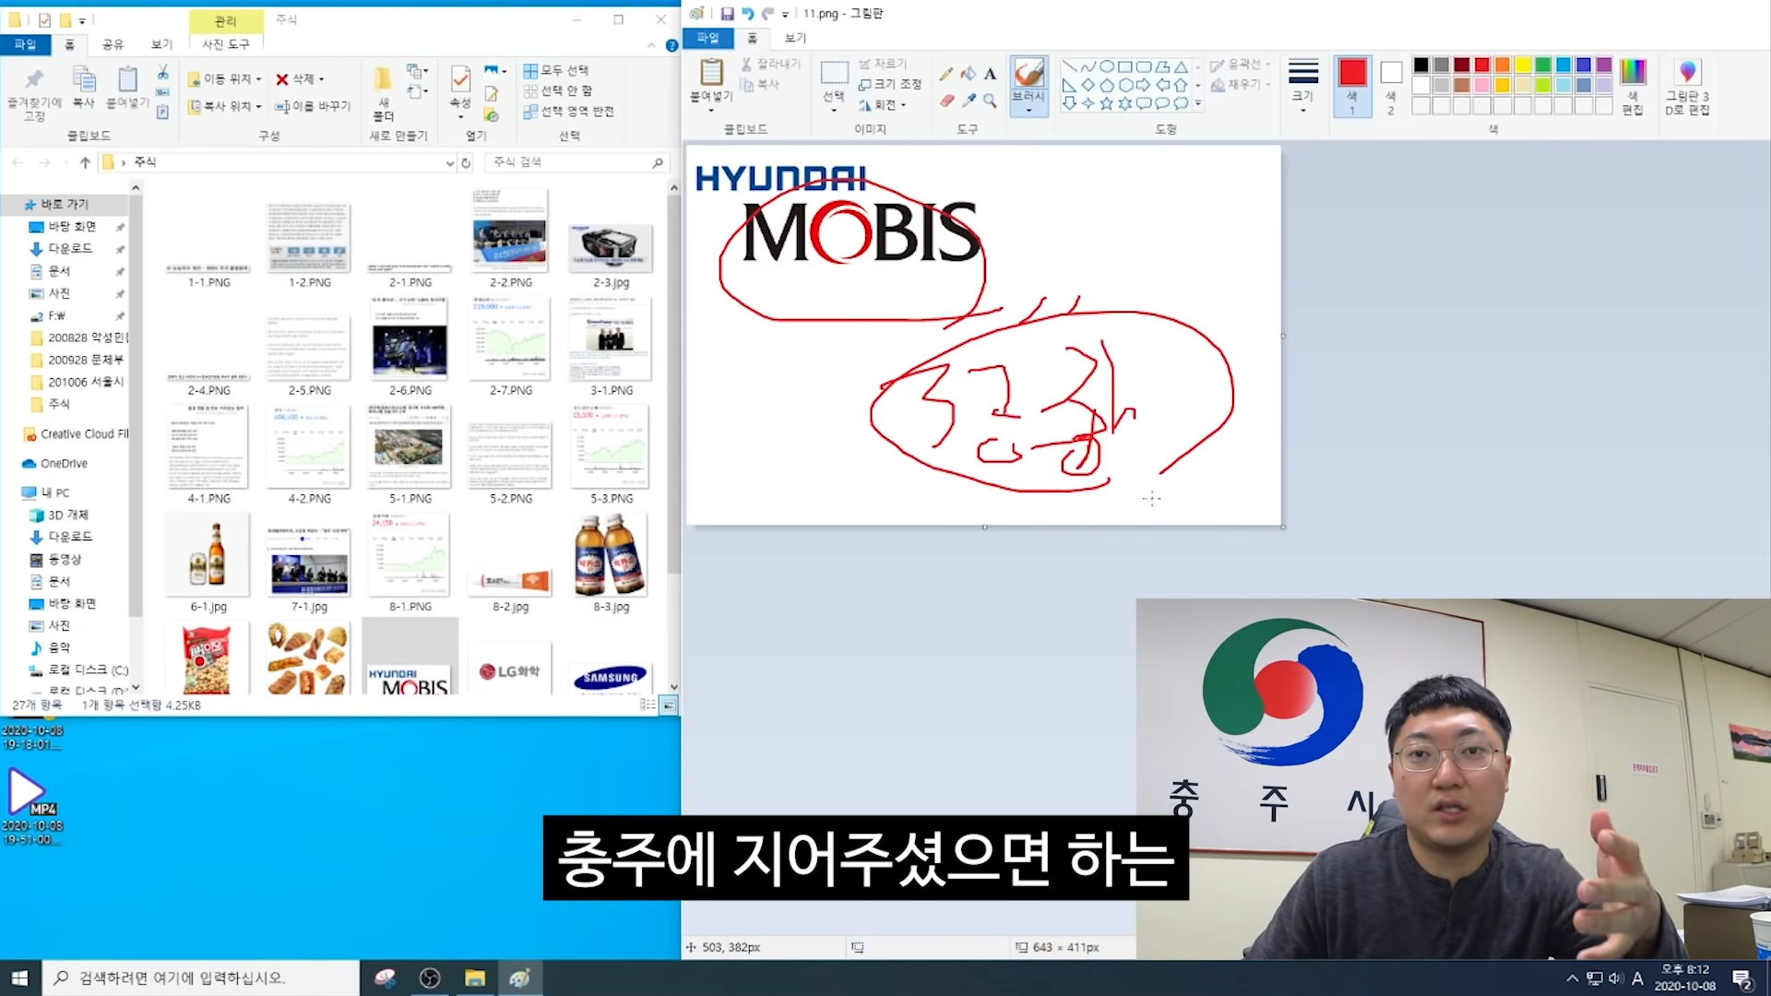Screen dimensions: 1771x996
Task: Select the Color picker eyedropper tool
Action: (x=968, y=101)
